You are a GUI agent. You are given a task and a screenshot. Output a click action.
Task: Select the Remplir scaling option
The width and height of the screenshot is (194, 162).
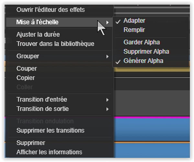coord(134,30)
